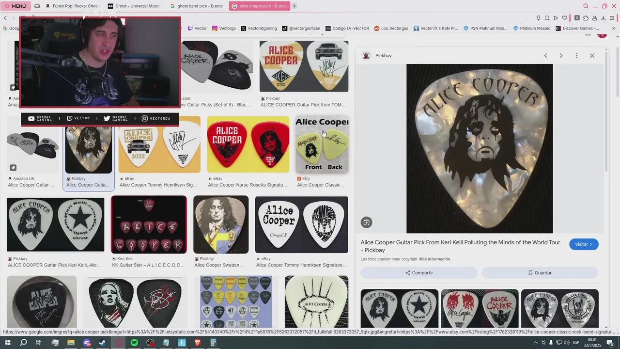Open the Vectorga Instagram bookmark
620x349 pixels.
coord(224,28)
